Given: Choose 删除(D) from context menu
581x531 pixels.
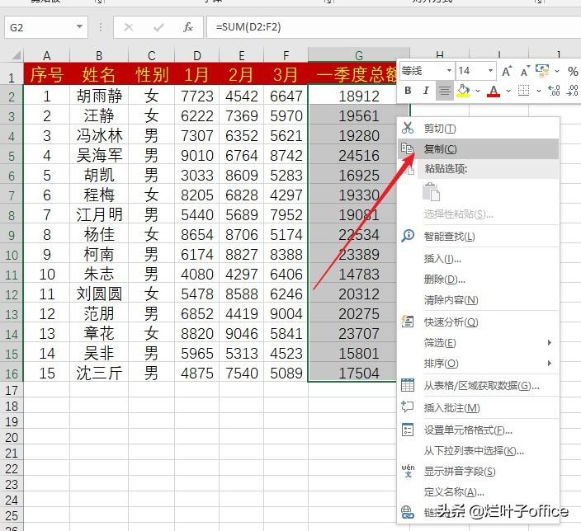Looking at the screenshot, I should coord(478,280).
